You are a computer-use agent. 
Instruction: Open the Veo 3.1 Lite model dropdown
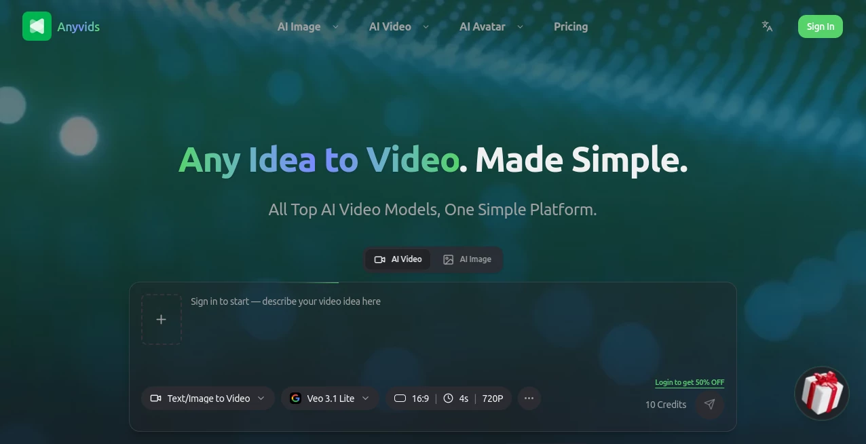coord(330,399)
